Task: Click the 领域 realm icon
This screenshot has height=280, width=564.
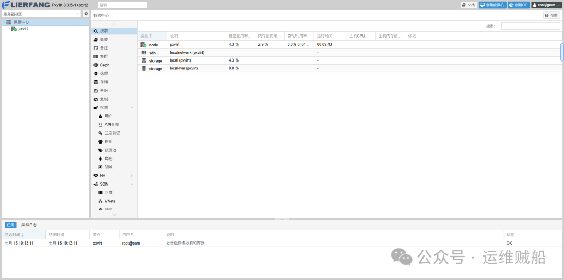Action: click(100, 167)
